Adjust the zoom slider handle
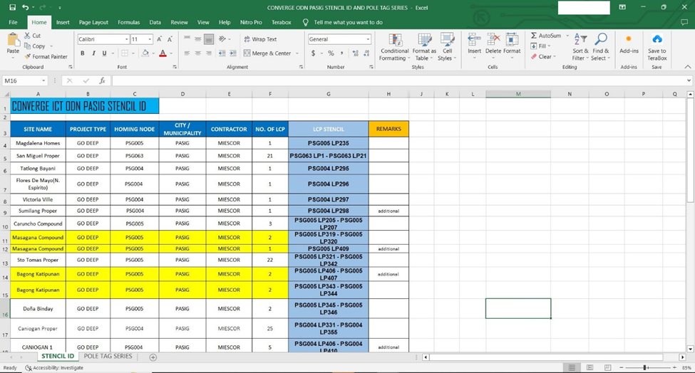The width and height of the screenshot is (695, 373). pyautogui.click(x=645, y=368)
